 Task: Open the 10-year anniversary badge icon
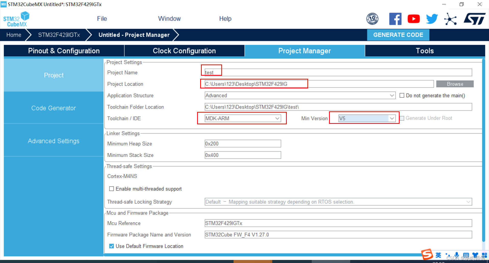[372, 19]
